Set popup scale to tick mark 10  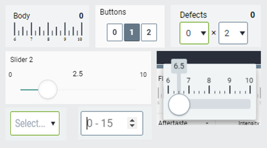tap(250, 90)
